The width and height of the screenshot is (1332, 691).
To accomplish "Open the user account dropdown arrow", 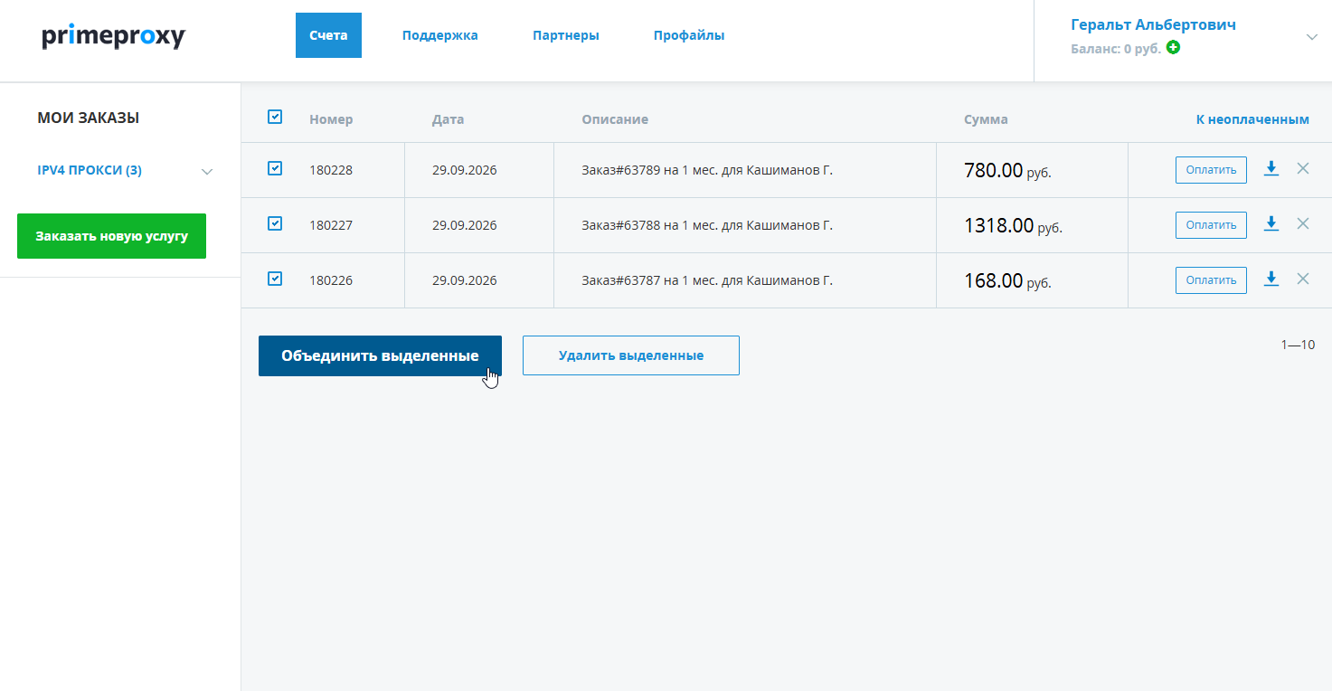I will click(x=1312, y=37).
